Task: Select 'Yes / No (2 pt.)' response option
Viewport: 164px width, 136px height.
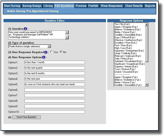Action: pyautogui.click(x=122, y=24)
